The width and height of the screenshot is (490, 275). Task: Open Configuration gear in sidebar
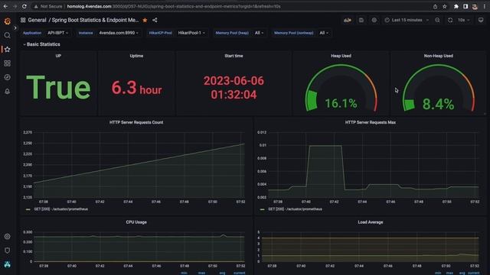pos(7,236)
